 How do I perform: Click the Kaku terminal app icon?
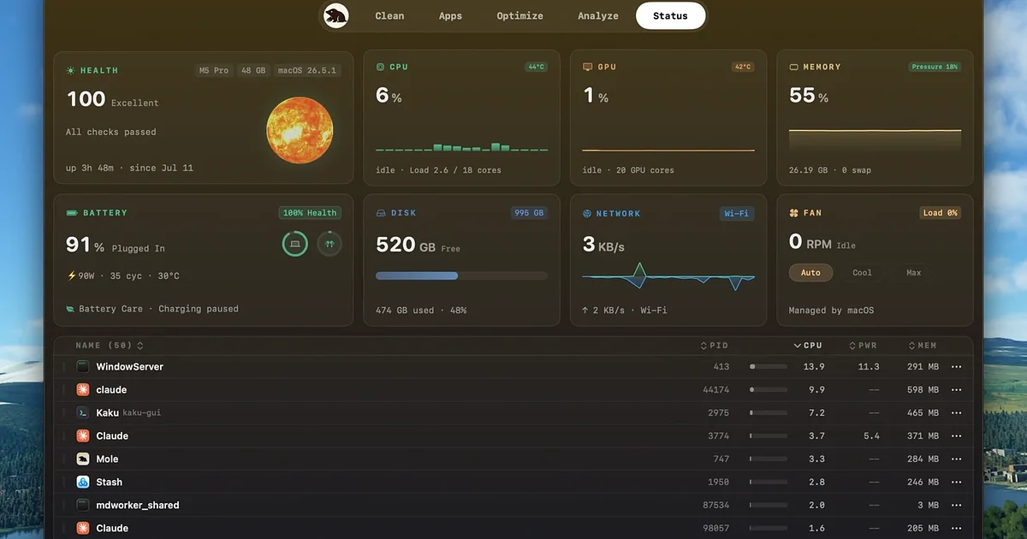coord(83,412)
